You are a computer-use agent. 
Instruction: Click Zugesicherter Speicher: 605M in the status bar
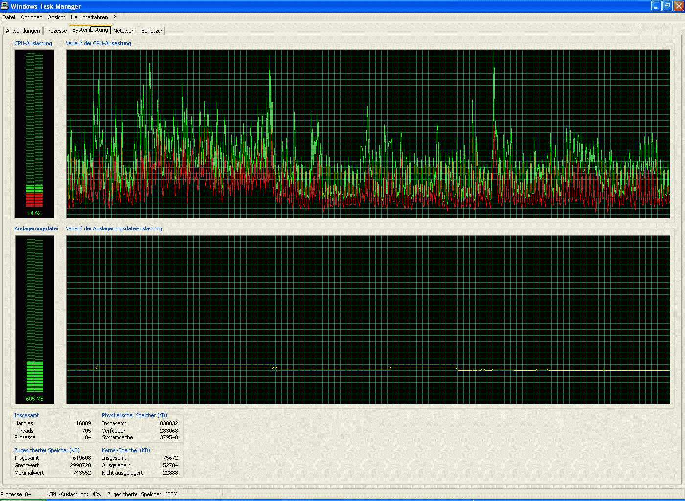coord(142,494)
